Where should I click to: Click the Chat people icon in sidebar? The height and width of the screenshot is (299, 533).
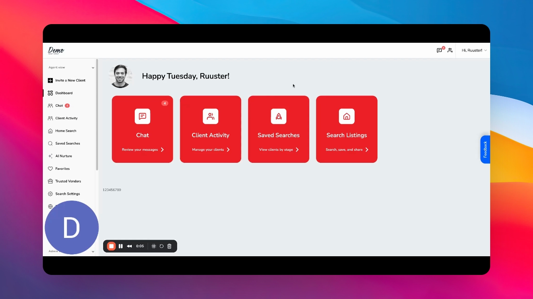point(50,105)
